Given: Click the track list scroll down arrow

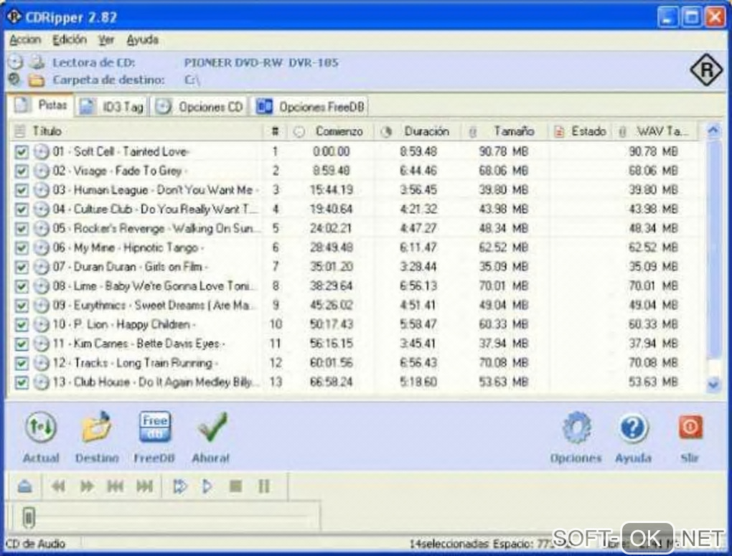Looking at the screenshot, I should 713,385.
